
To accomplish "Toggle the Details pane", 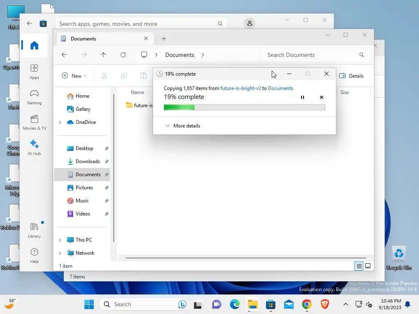I will 351,76.
